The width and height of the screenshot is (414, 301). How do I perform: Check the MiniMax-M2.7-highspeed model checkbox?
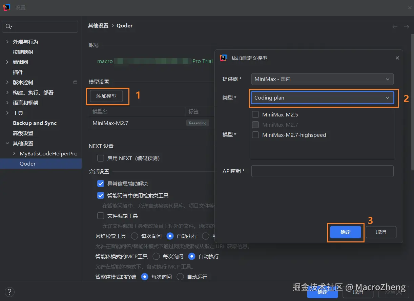(x=255, y=135)
